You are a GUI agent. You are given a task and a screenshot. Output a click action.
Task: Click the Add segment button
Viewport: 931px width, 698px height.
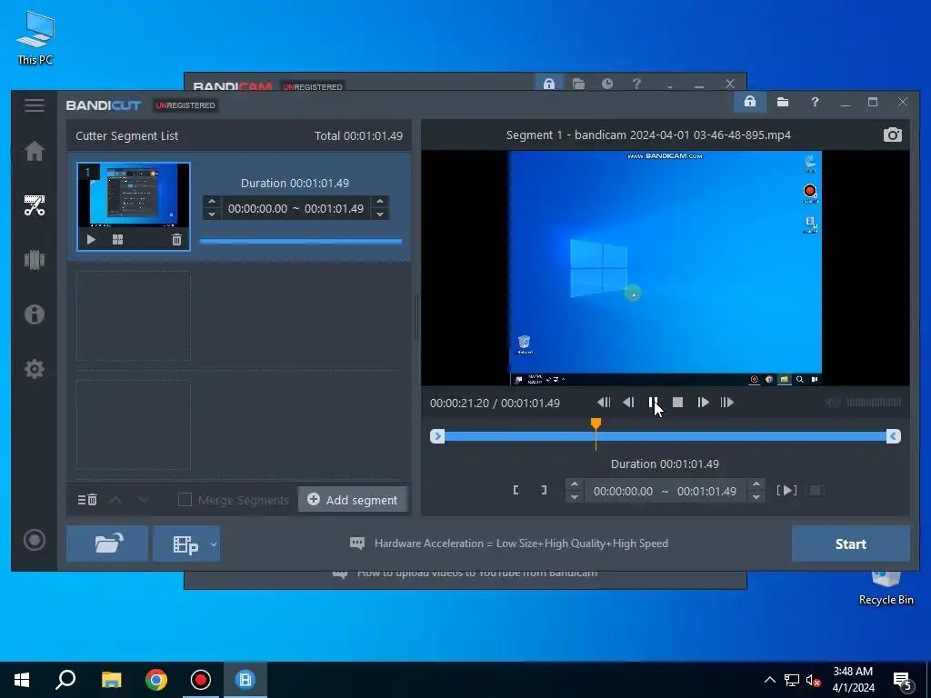click(x=353, y=500)
